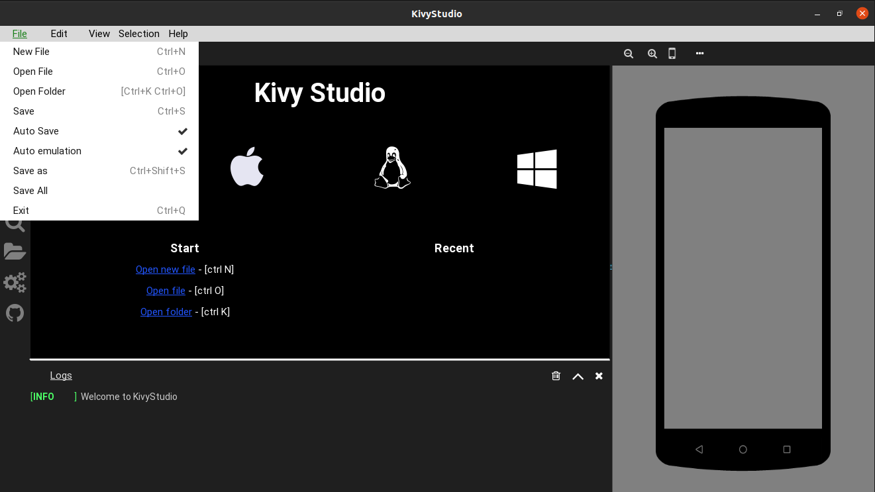The height and width of the screenshot is (492, 875).
Task: Tap the emulator phone home circle button
Action: click(743, 450)
